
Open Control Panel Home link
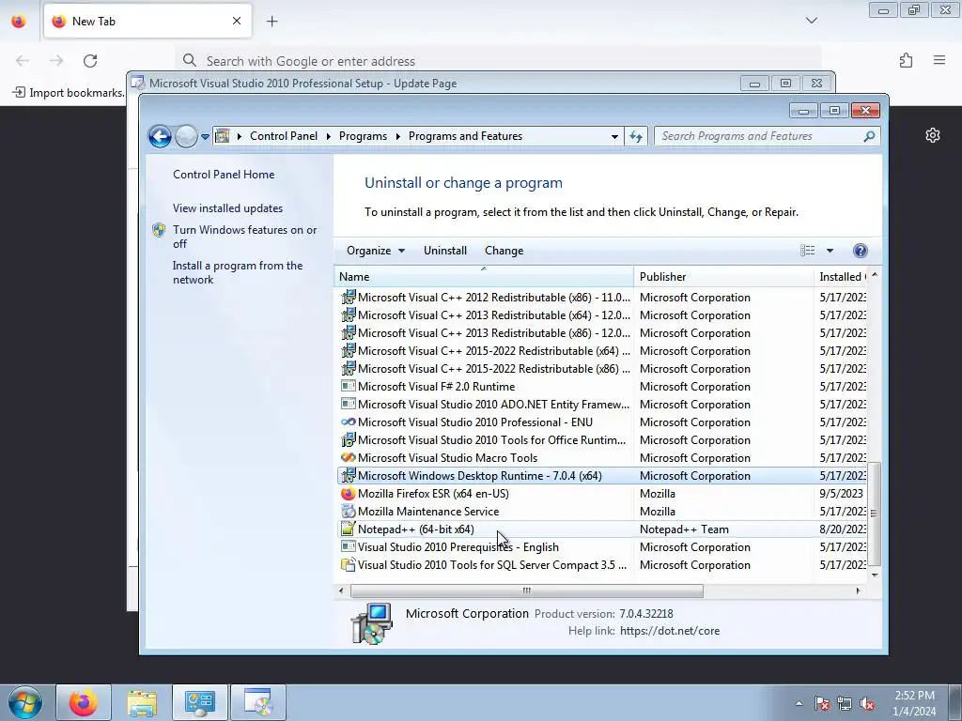[x=224, y=174]
